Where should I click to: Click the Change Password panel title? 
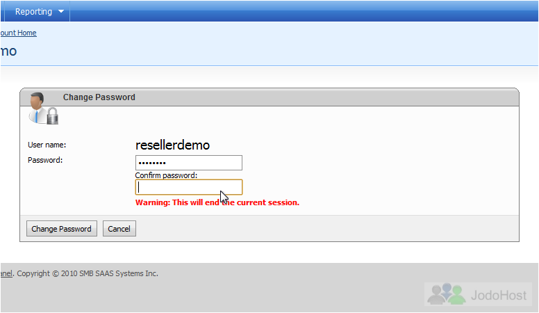pyautogui.click(x=99, y=97)
